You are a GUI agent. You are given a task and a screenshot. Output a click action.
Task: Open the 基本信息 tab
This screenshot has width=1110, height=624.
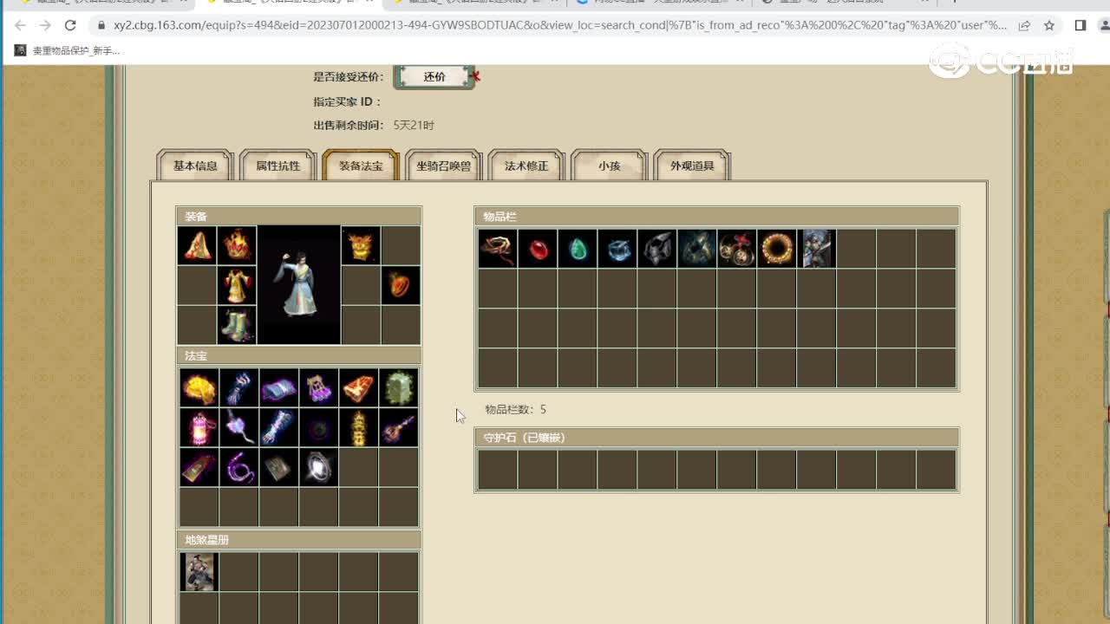pos(195,166)
